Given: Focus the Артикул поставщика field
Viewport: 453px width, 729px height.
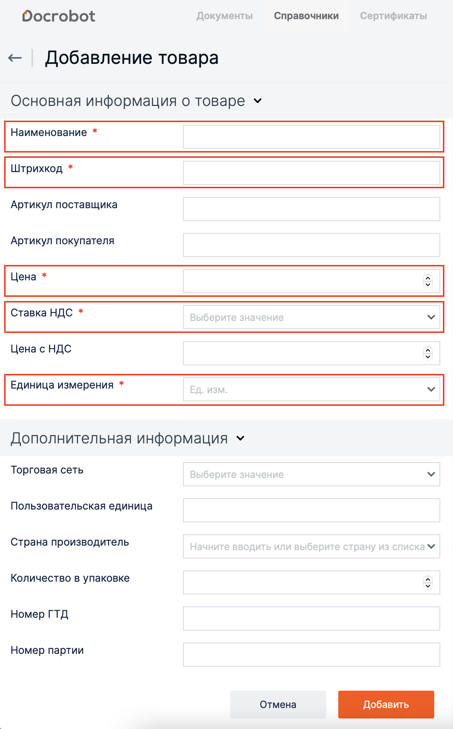Looking at the screenshot, I should point(311,209).
